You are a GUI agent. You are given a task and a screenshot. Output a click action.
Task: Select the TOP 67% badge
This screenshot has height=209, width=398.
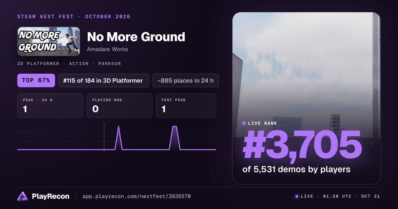pos(36,80)
